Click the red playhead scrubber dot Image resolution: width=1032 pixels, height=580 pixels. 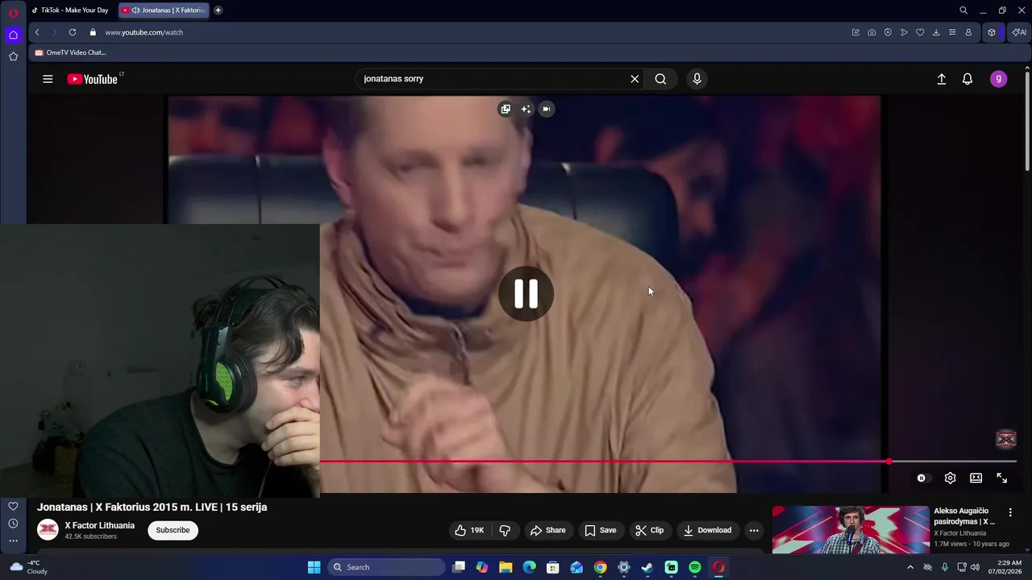point(888,462)
